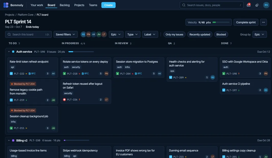Image resolution: width=272 pixels, height=158 pixels.
Task: Open the notifications inbox icon
Action: tap(248, 5)
